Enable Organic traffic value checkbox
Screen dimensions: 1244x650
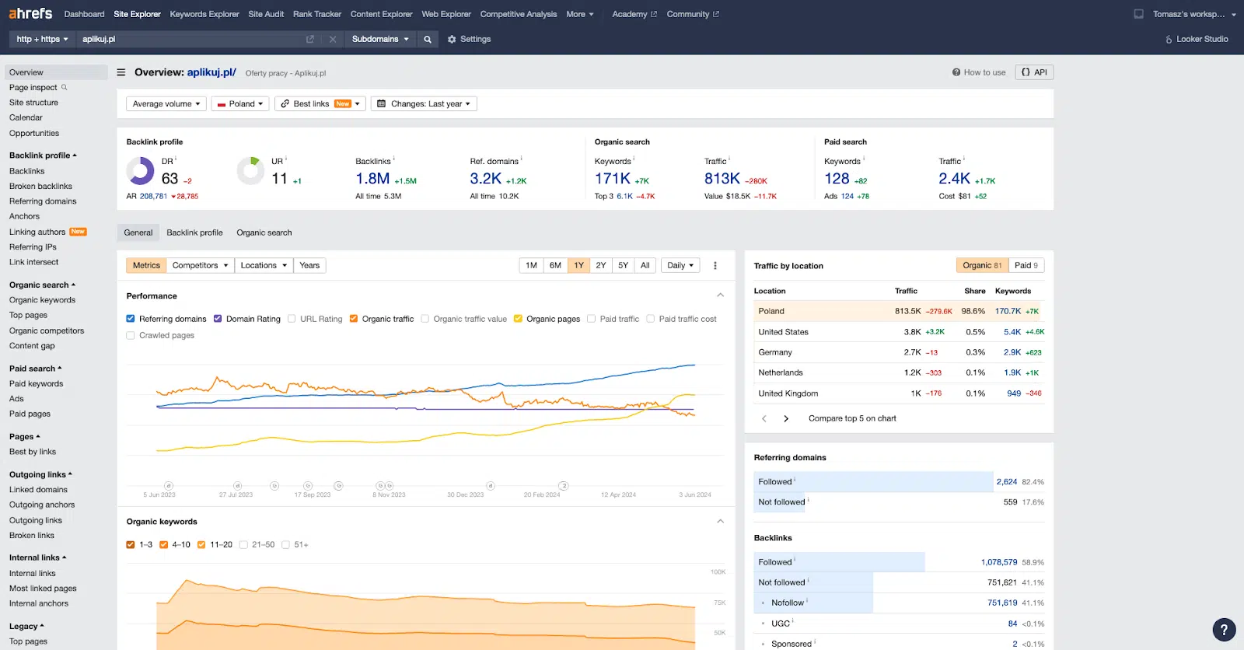coord(425,319)
